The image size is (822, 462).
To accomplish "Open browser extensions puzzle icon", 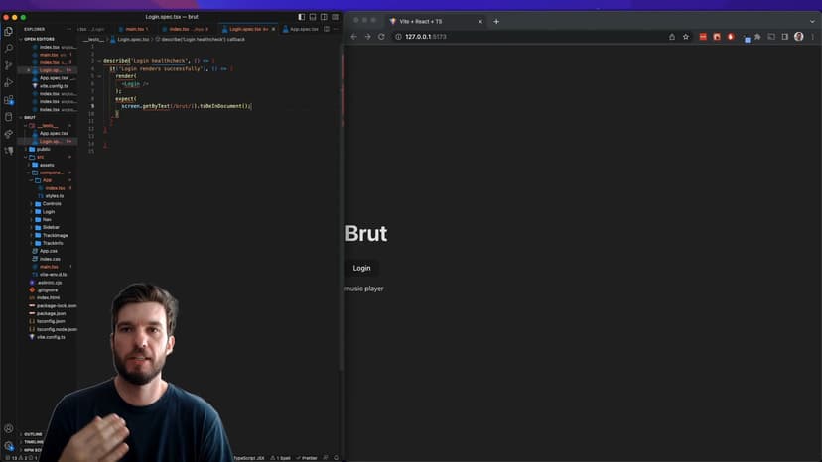I will [757, 37].
